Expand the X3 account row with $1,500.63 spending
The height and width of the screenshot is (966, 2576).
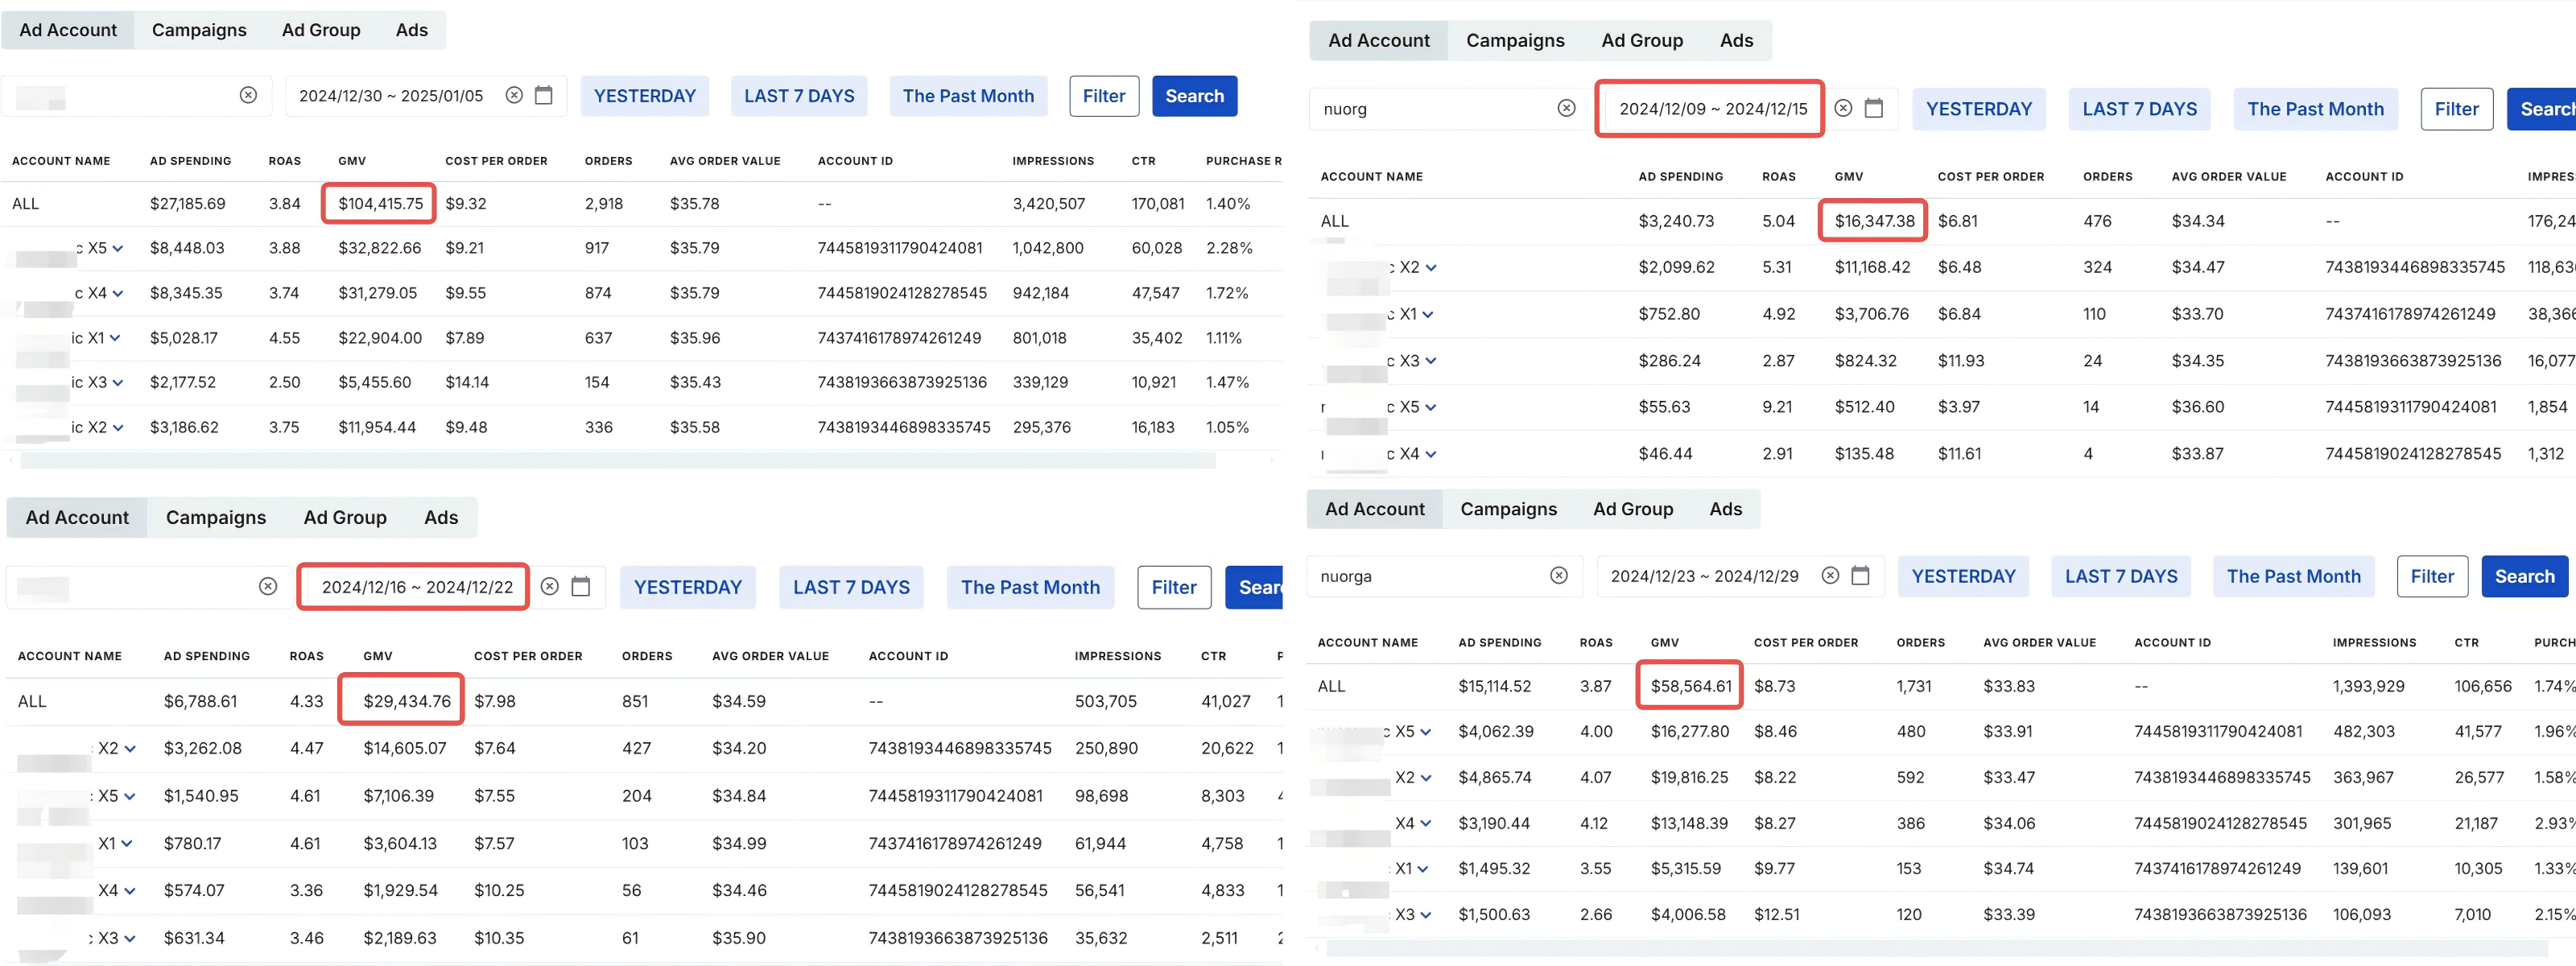point(1426,914)
